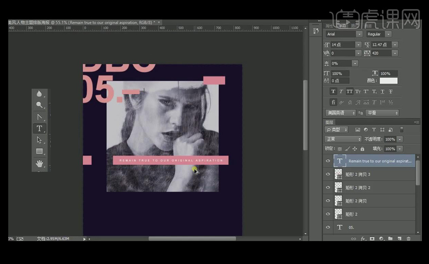Select the Hand tool
This screenshot has height=264, width=429.
(39, 163)
